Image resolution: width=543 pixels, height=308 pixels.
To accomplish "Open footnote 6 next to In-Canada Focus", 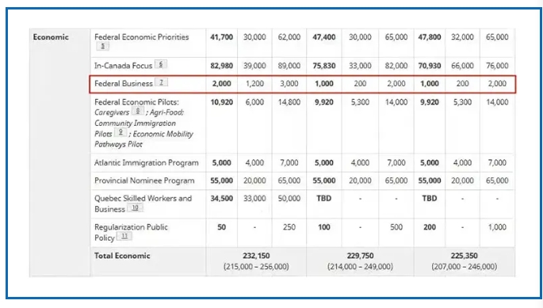I will [x=161, y=64].
